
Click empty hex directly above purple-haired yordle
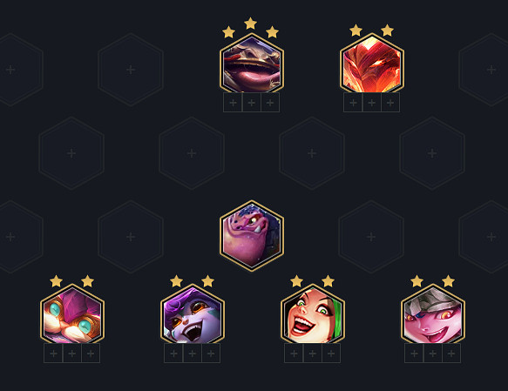(192, 153)
